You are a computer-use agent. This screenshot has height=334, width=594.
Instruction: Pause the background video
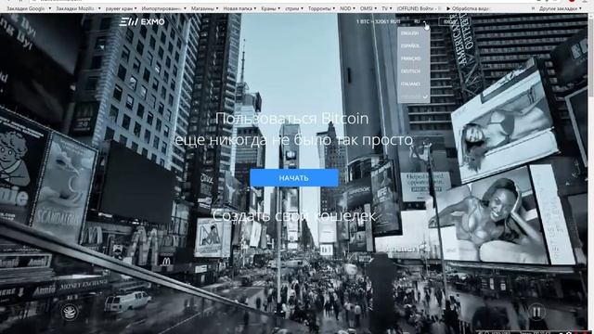click(536, 312)
